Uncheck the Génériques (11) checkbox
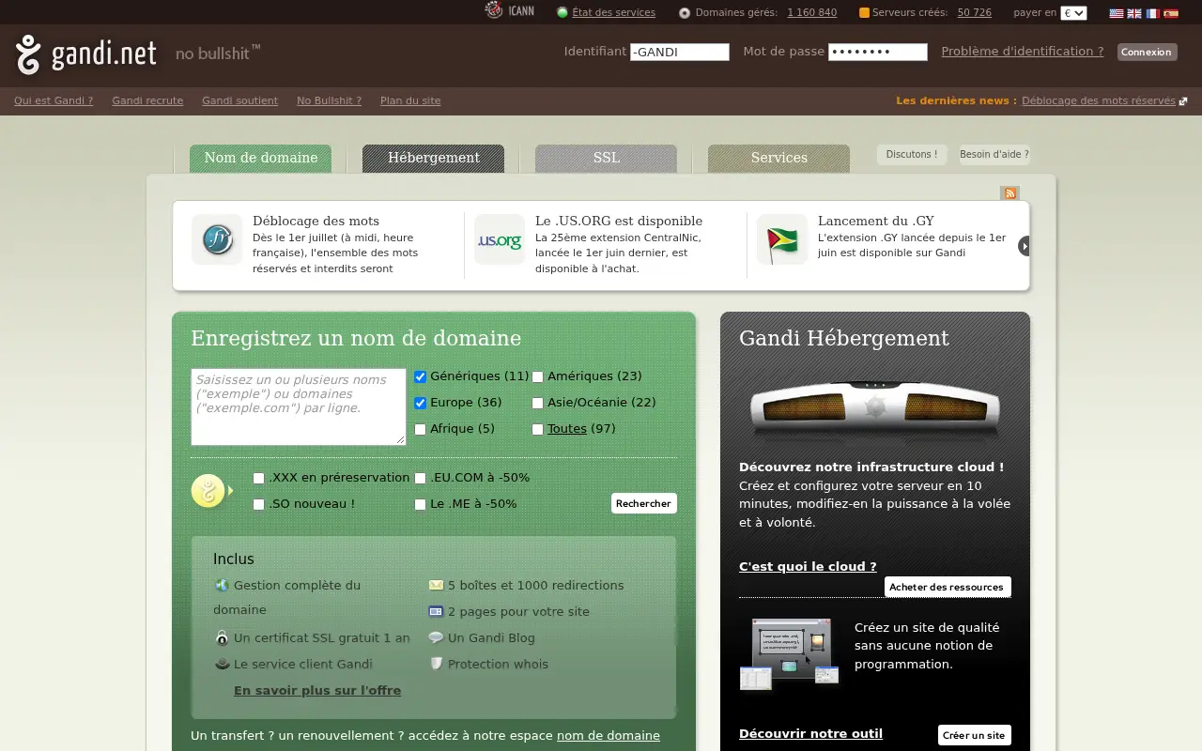1202x751 pixels. pyautogui.click(x=420, y=376)
